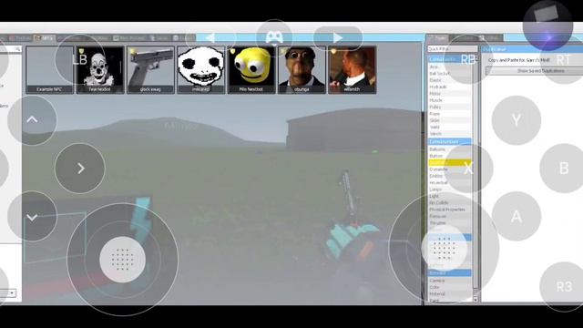Select the Color tool
The width and height of the screenshot is (583, 328).
(450, 287)
